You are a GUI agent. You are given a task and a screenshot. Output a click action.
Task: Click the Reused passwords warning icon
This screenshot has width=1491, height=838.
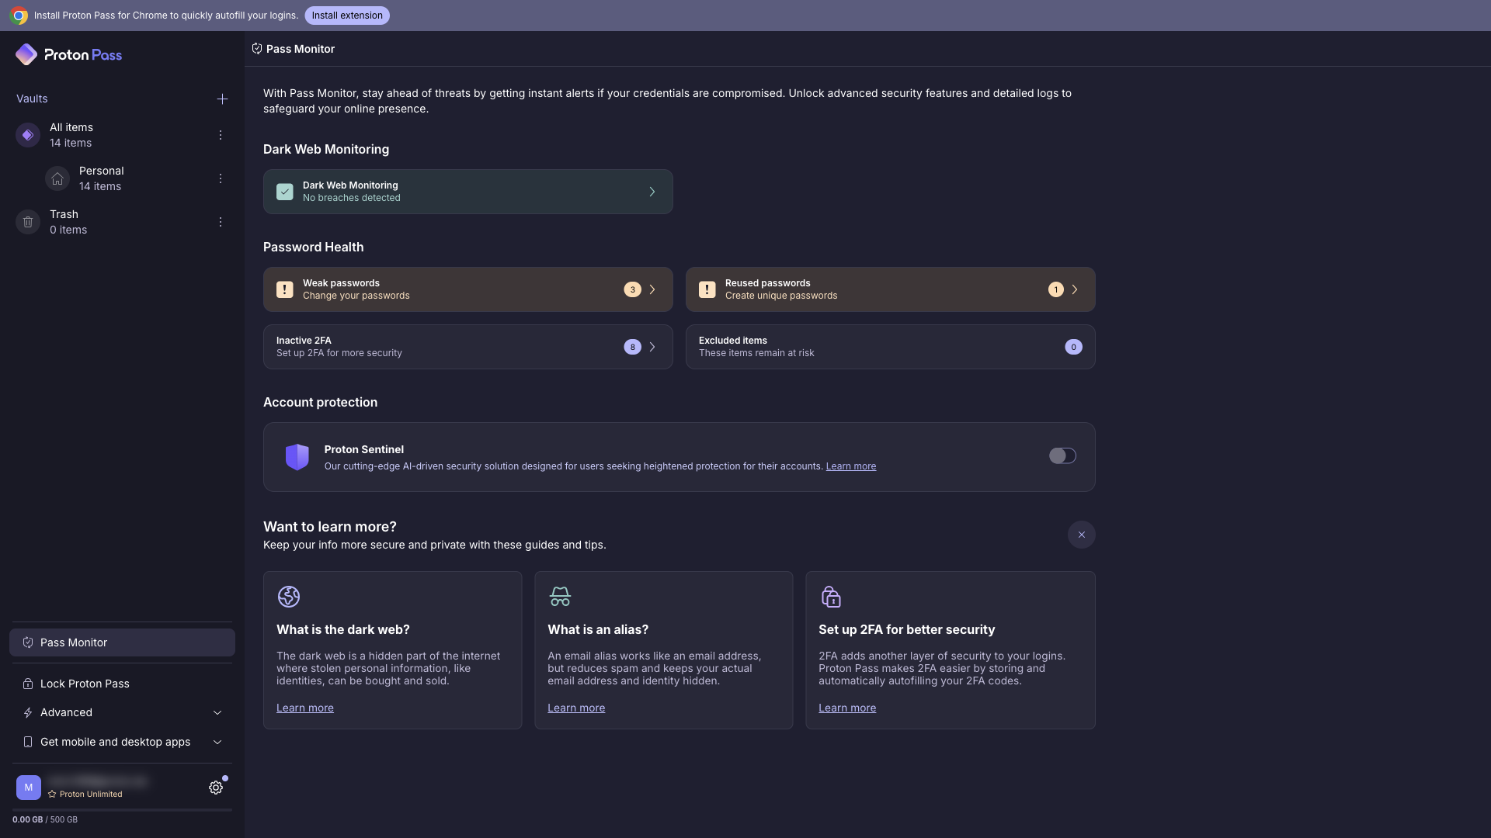(707, 289)
